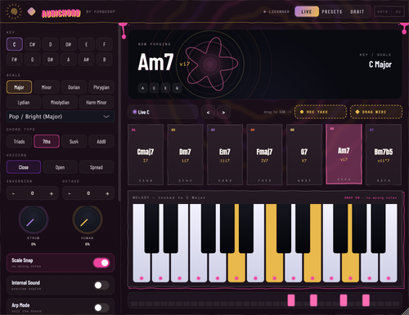409x315 pixels.
Task: Select the Major scale
Action: coord(19,87)
